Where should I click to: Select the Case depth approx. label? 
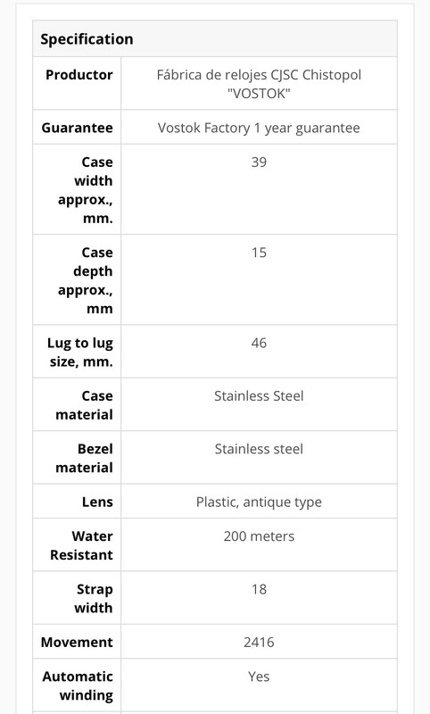click(x=85, y=280)
